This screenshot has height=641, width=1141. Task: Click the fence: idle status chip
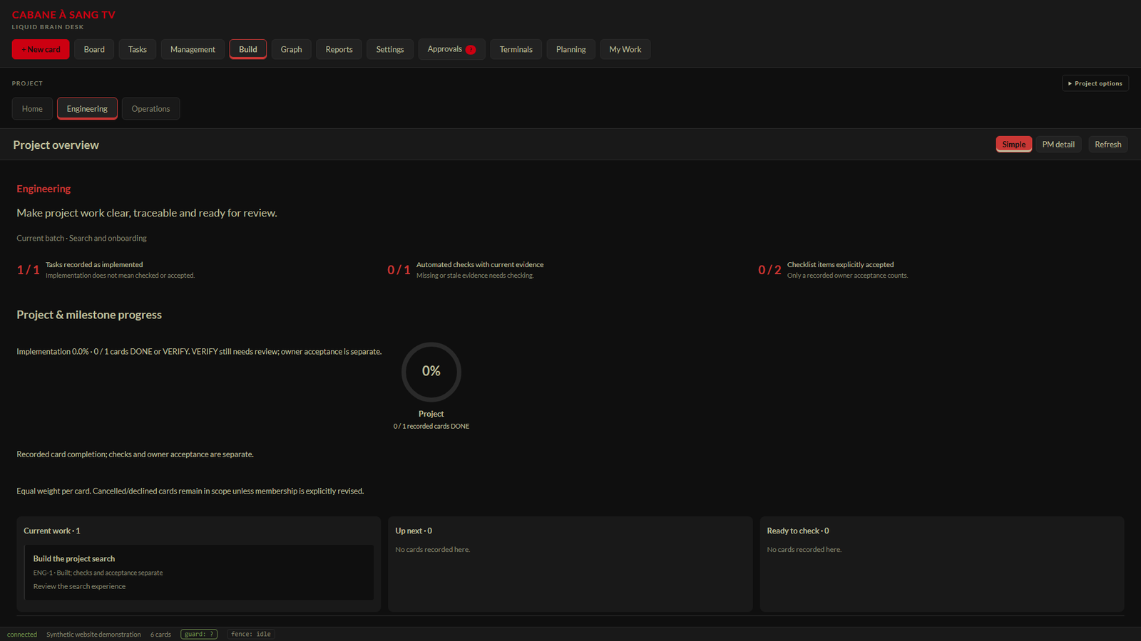251,634
